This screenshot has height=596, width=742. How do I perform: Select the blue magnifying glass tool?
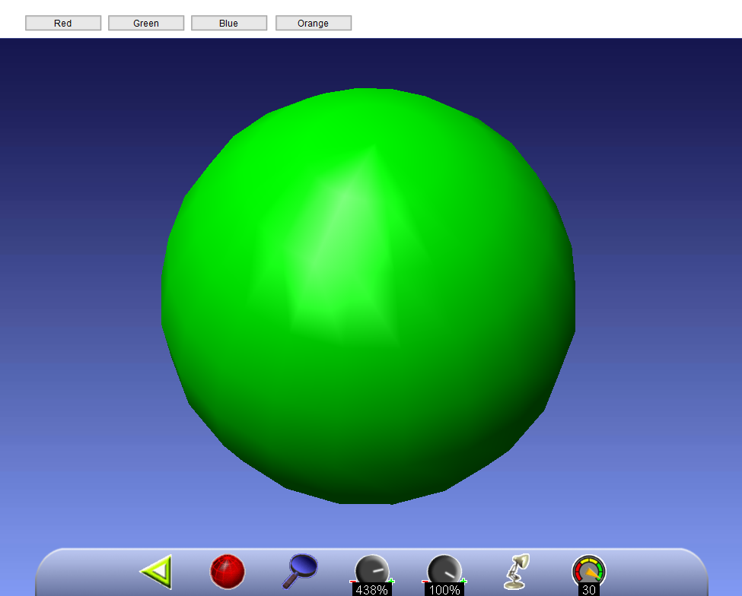click(300, 571)
